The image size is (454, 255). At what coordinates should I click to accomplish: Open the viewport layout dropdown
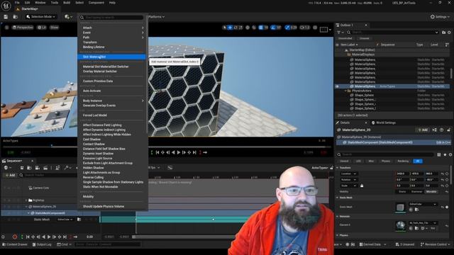(x=326, y=30)
